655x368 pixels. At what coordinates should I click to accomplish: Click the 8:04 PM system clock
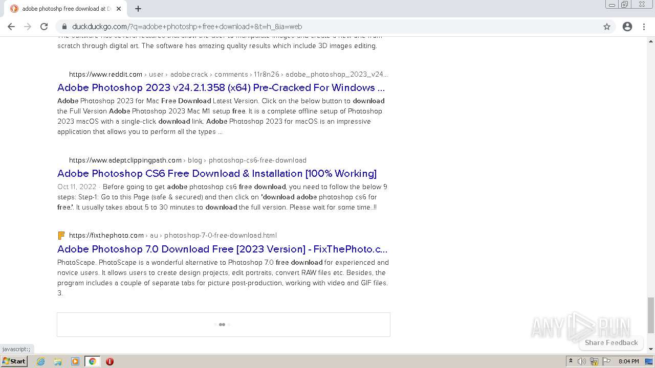pyautogui.click(x=628, y=361)
